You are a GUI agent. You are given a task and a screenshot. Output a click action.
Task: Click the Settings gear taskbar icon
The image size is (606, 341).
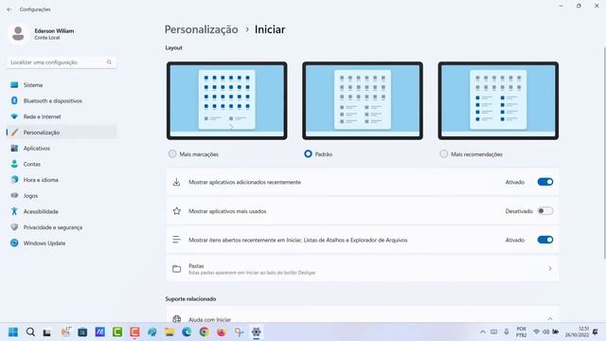tap(257, 332)
